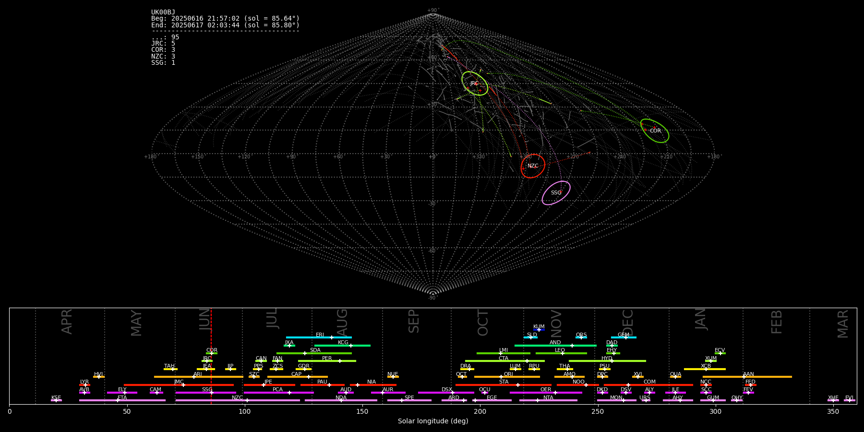This screenshot has width=864, height=432.
Task: Click the SDA shower bar in the timeline
Action: pos(314,353)
